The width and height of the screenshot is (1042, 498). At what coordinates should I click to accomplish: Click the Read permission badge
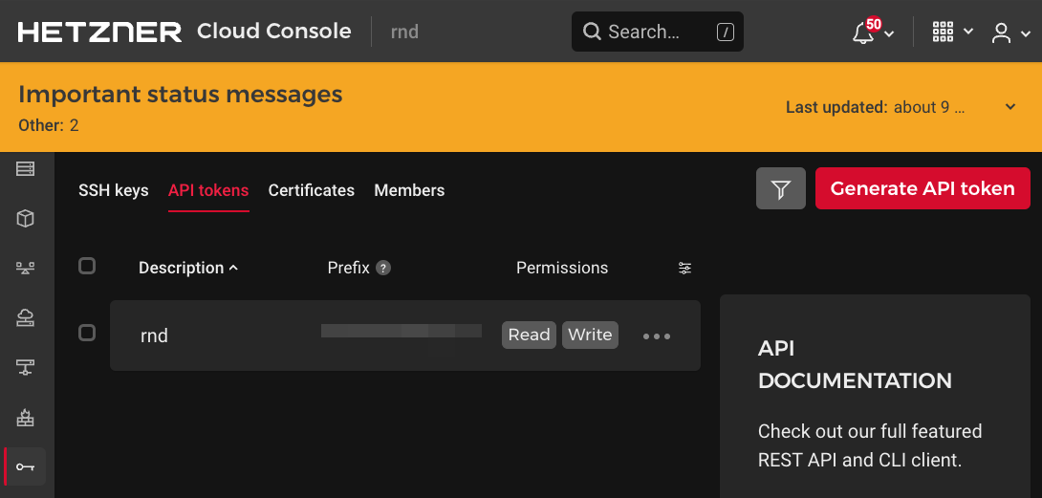pos(529,336)
